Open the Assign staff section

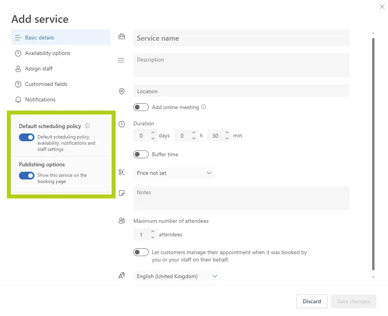(39, 68)
